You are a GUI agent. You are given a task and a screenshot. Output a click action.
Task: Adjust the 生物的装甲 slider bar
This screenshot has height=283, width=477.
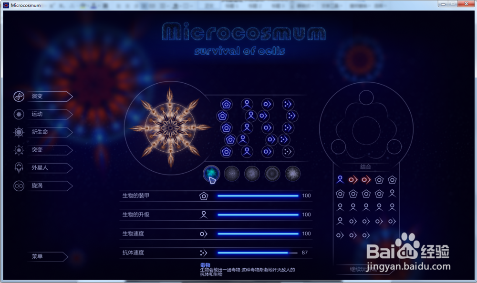coord(258,196)
